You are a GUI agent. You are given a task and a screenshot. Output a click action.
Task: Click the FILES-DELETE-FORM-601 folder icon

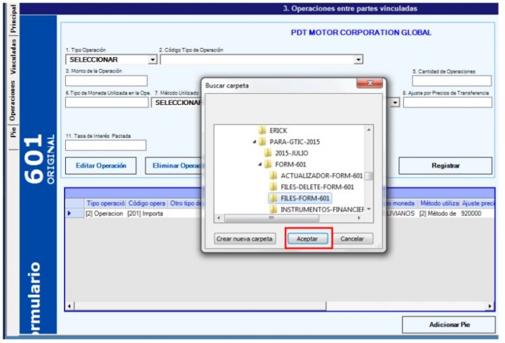[273, 186]
